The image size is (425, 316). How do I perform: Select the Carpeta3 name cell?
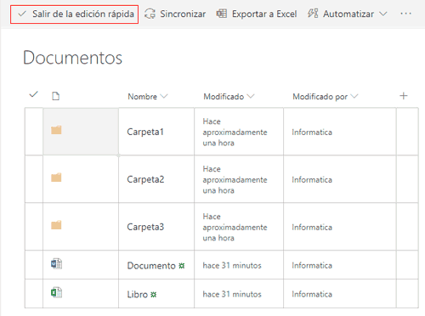(156, 227)
